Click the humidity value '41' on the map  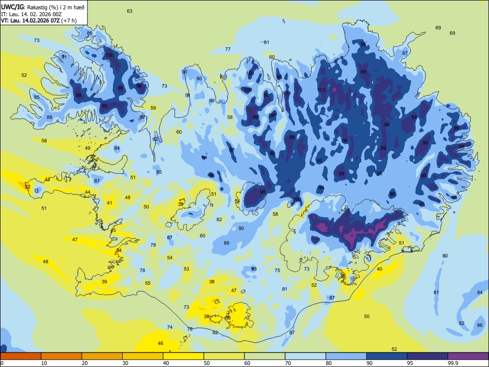(110, 203)
